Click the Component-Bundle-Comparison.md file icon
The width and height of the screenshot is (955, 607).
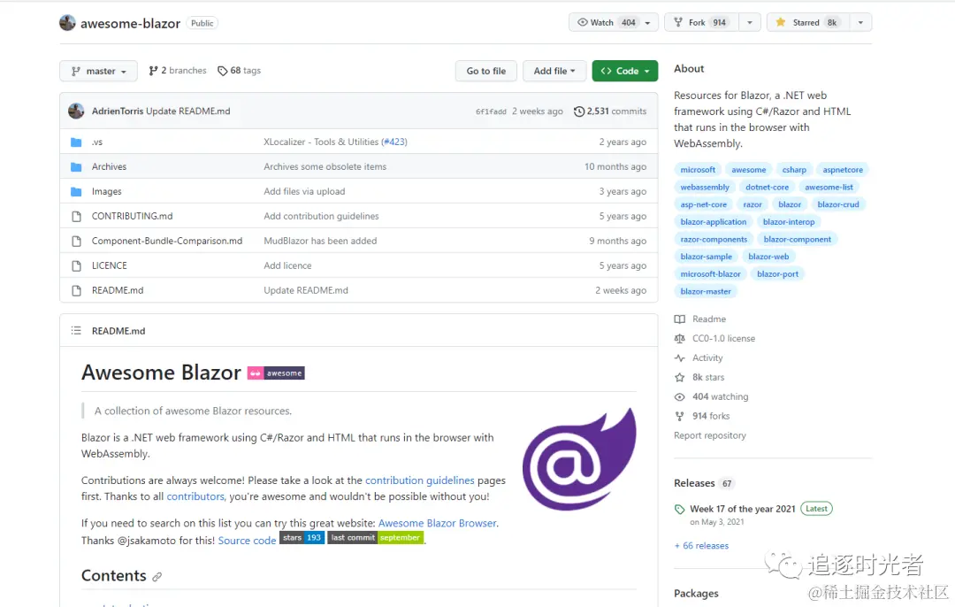coord(76,242)
